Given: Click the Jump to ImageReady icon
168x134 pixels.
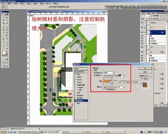Looking at the screenshot, I should (5, 66).
